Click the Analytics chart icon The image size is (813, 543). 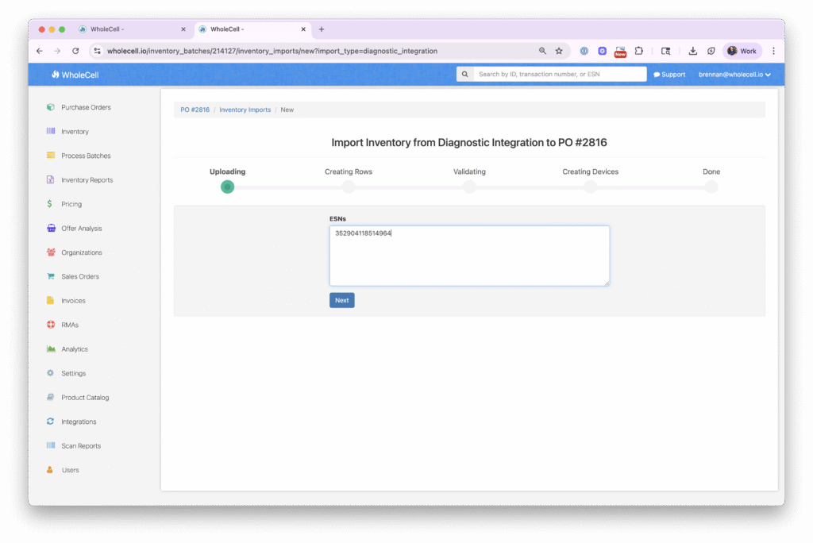click(50, 349)
